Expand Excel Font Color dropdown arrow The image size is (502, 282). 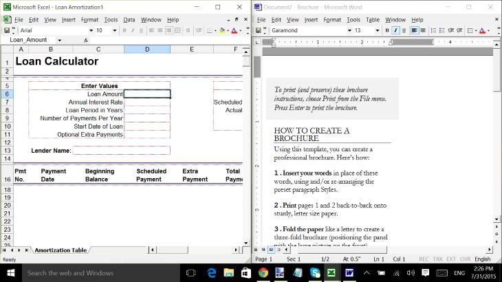[x=241, y=30]
